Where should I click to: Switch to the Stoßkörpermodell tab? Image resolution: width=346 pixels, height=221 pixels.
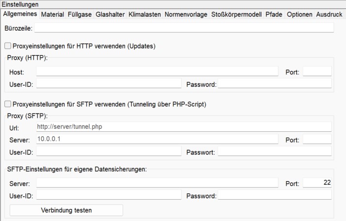click(236, 15)
